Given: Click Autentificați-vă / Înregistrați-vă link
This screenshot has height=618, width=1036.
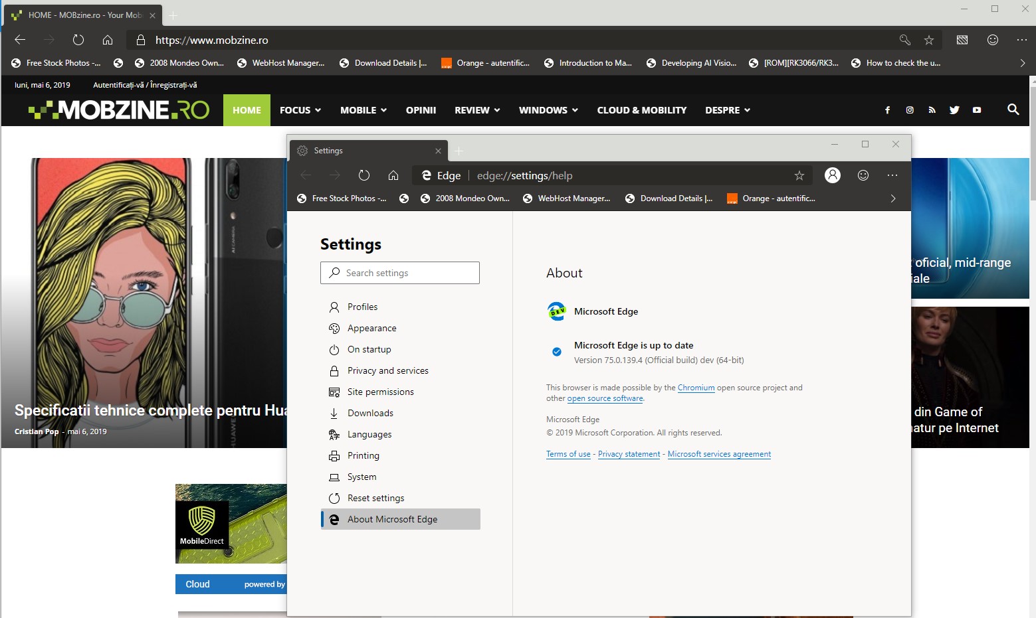Looking at the screenshot, I should tap(145, 85).
